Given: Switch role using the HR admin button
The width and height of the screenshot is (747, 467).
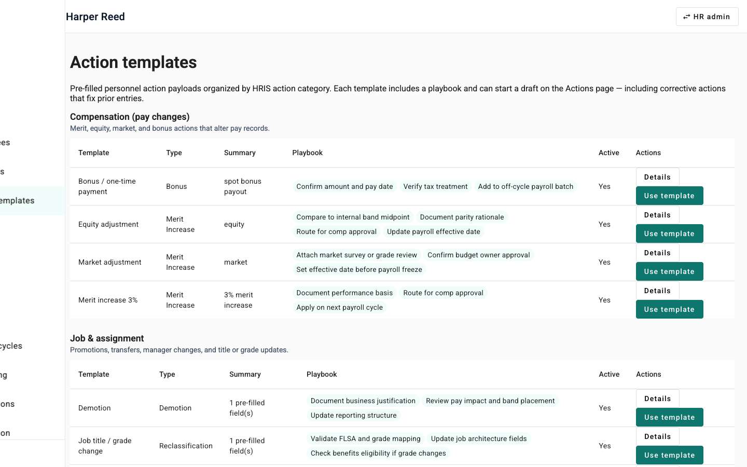Looking at the screenshot, I should tap(707, 17).
